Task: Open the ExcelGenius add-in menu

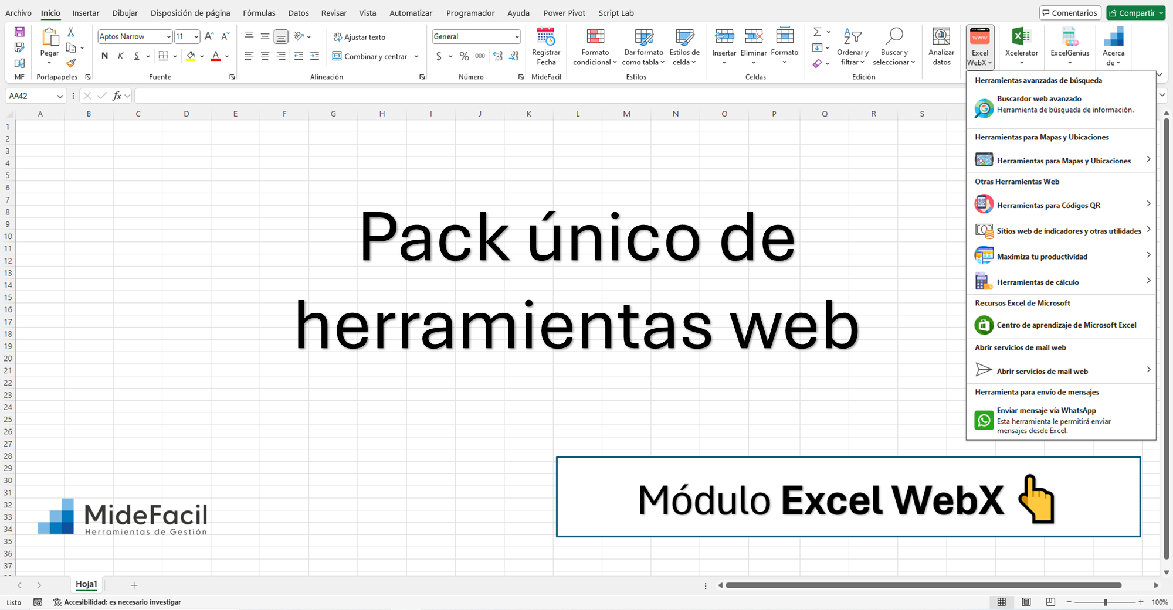Action: (1070, 46)
